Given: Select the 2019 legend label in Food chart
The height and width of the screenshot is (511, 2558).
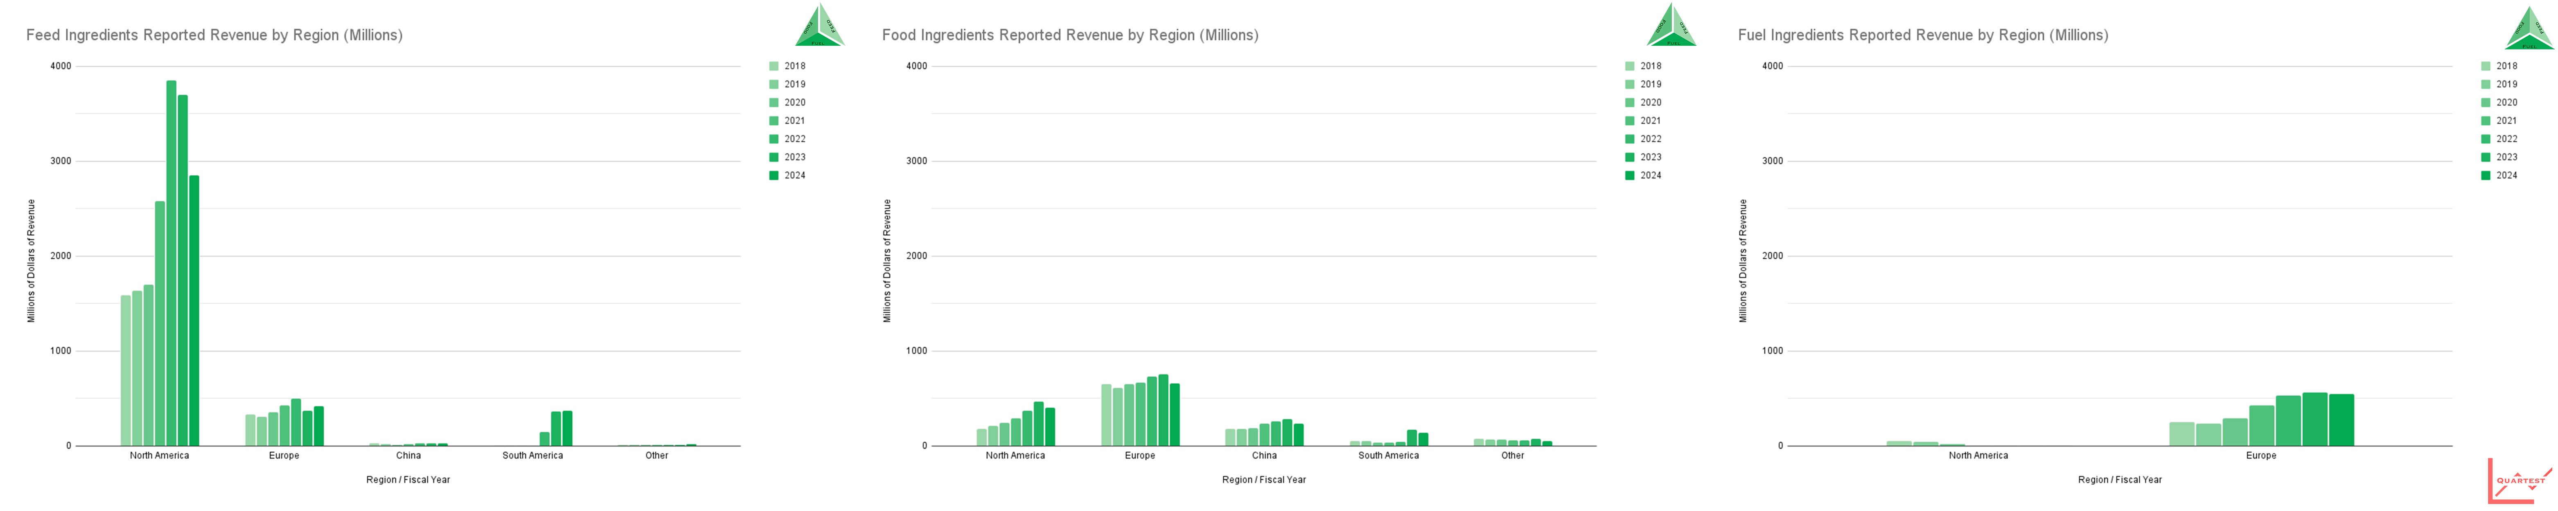Looking at the screenshot, I should 1650,84.
